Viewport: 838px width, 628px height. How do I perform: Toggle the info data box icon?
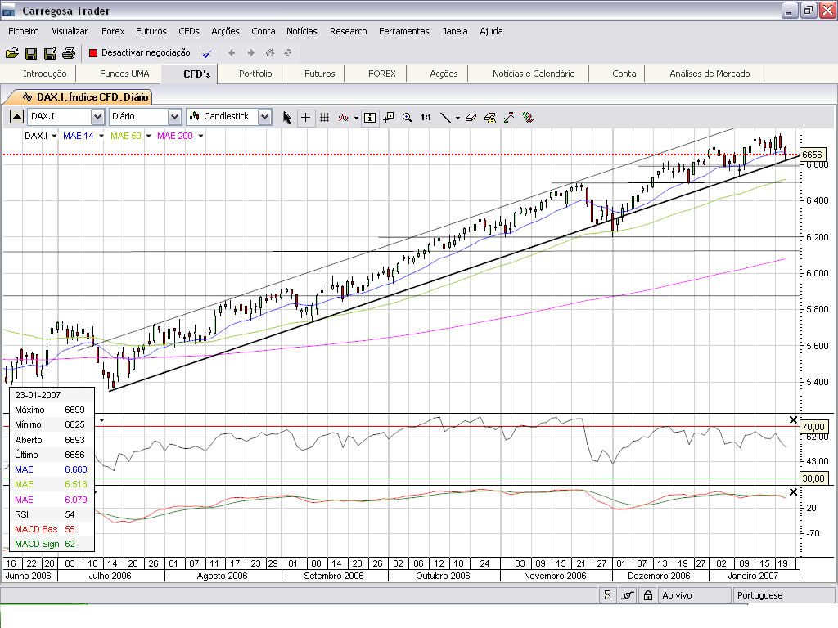[x=370, y=118]
